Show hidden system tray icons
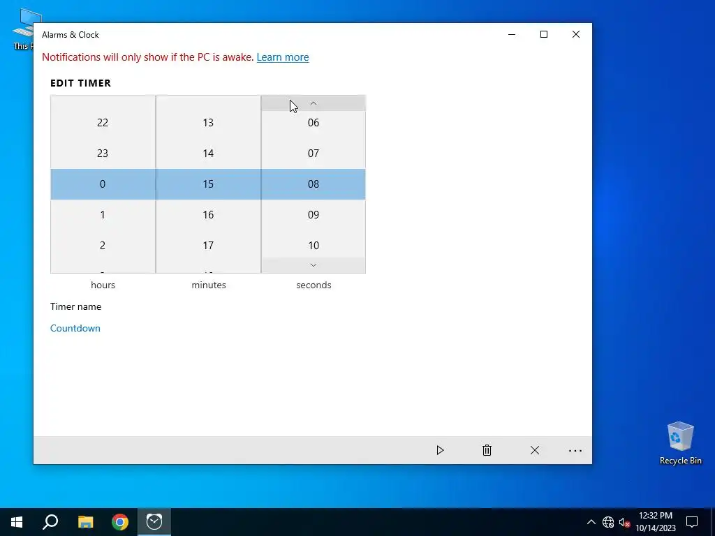715x536 pixels. coord(591,522)
